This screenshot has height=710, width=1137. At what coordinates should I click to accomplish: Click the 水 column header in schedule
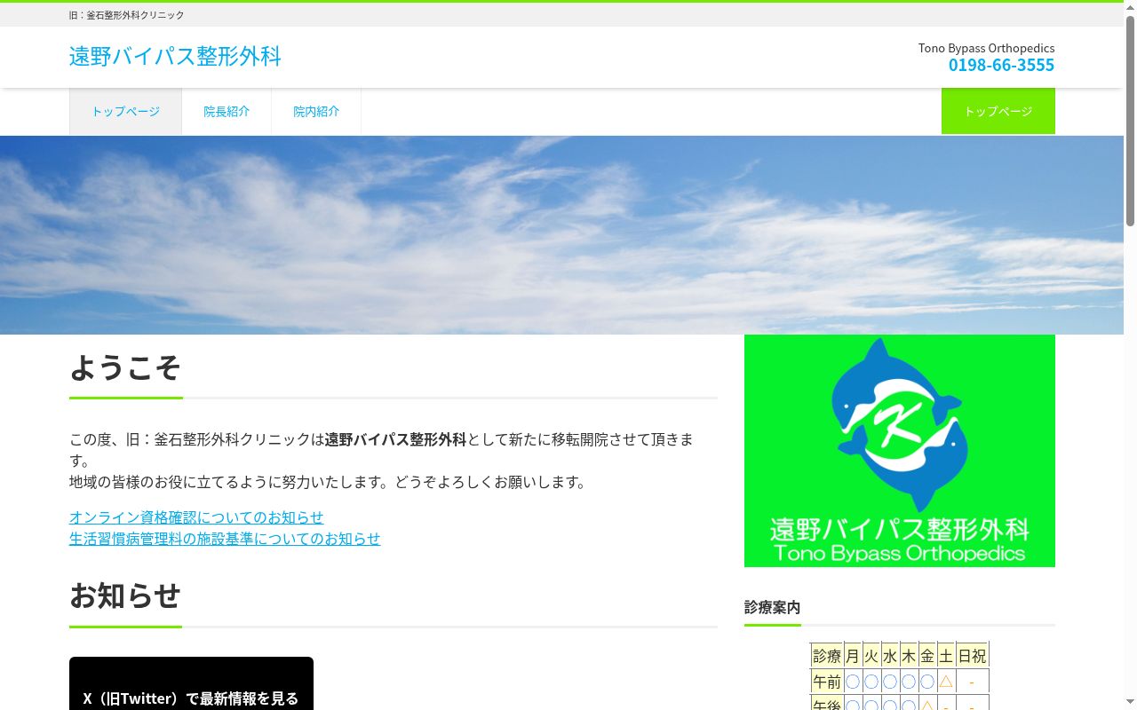890,656
